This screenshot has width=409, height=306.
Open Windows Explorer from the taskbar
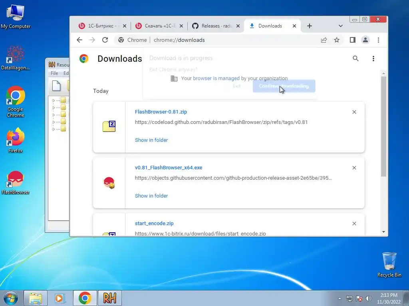(36, 298)
